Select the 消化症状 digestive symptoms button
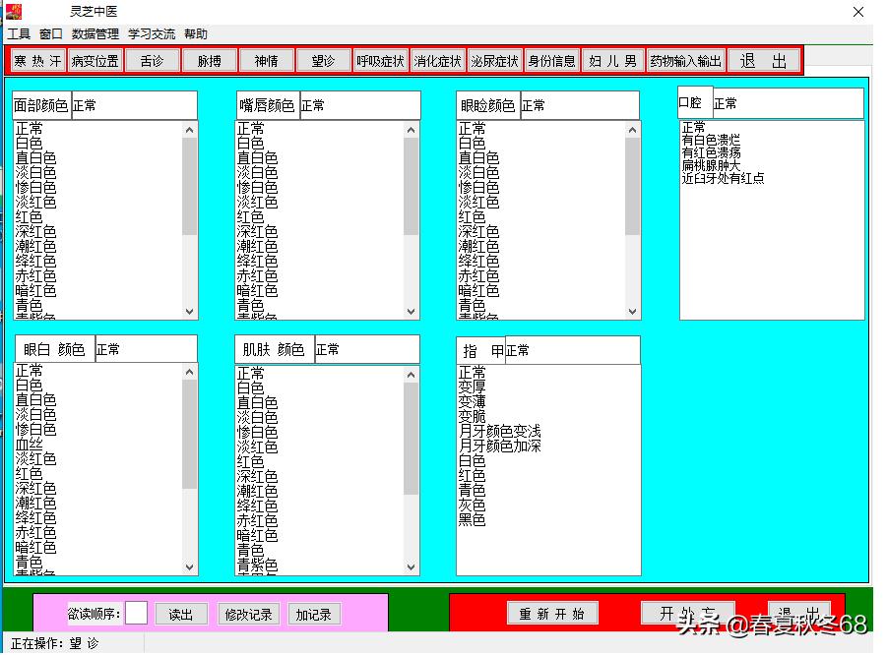Viewport: 887px width, 655px height. (x=437, y=60)
